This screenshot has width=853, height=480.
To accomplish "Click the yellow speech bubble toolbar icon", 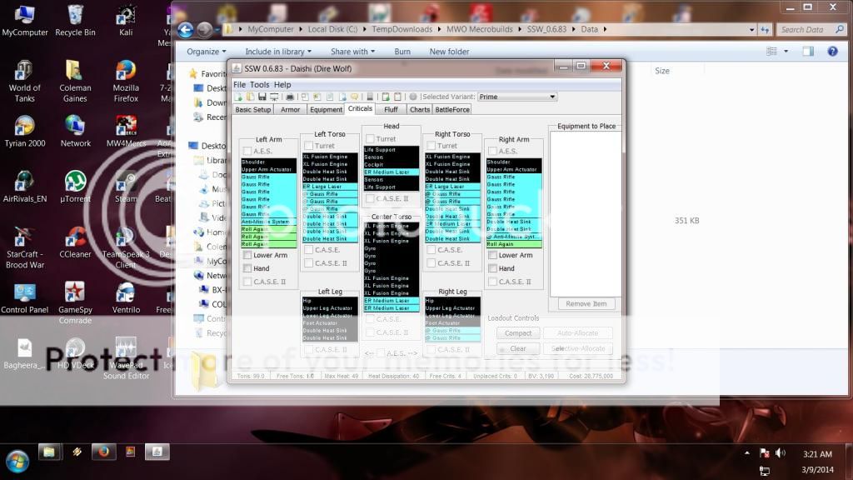I will [354, 97].
